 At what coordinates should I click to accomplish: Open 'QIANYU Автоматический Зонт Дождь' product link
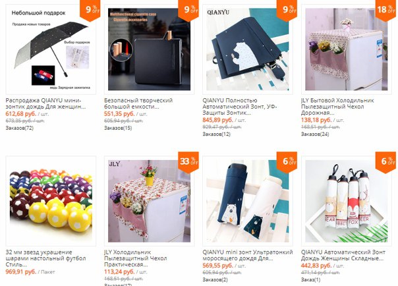343,255
